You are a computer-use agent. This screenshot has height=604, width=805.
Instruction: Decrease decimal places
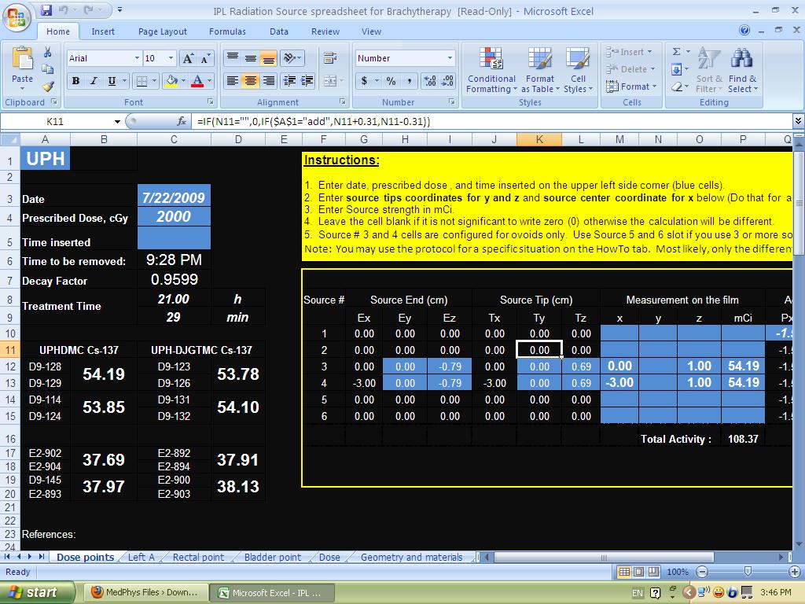point(447,81)
